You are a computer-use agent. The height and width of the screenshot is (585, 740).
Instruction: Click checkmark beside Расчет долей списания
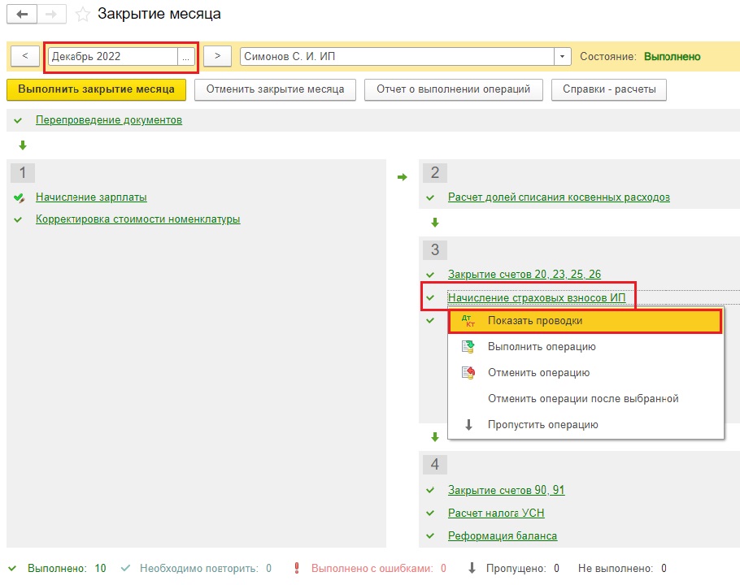430,197
